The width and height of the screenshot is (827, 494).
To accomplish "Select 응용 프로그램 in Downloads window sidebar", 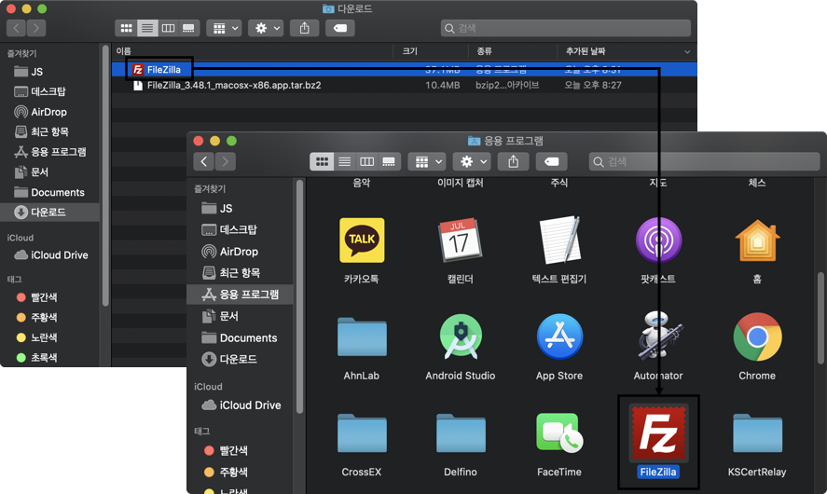I will click(x=50, y=152).
